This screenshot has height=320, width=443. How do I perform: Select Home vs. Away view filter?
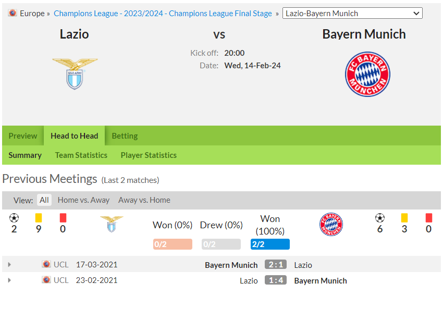(83, 200)
